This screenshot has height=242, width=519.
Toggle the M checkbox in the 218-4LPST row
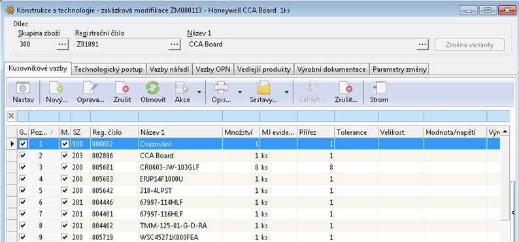click(65, 191)
